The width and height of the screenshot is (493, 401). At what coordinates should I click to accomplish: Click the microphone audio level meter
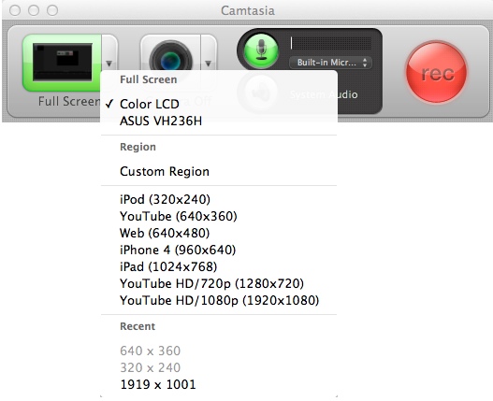click(x=330, y=43)
